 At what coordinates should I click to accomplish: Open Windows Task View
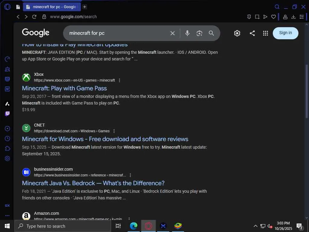pyautogui.click(x=118, y=226)
